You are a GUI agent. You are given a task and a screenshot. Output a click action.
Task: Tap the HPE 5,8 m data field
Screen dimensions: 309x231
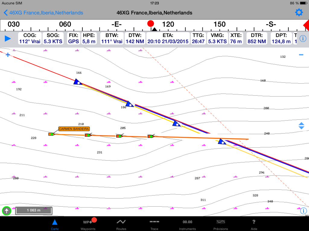tap(89, 38)
